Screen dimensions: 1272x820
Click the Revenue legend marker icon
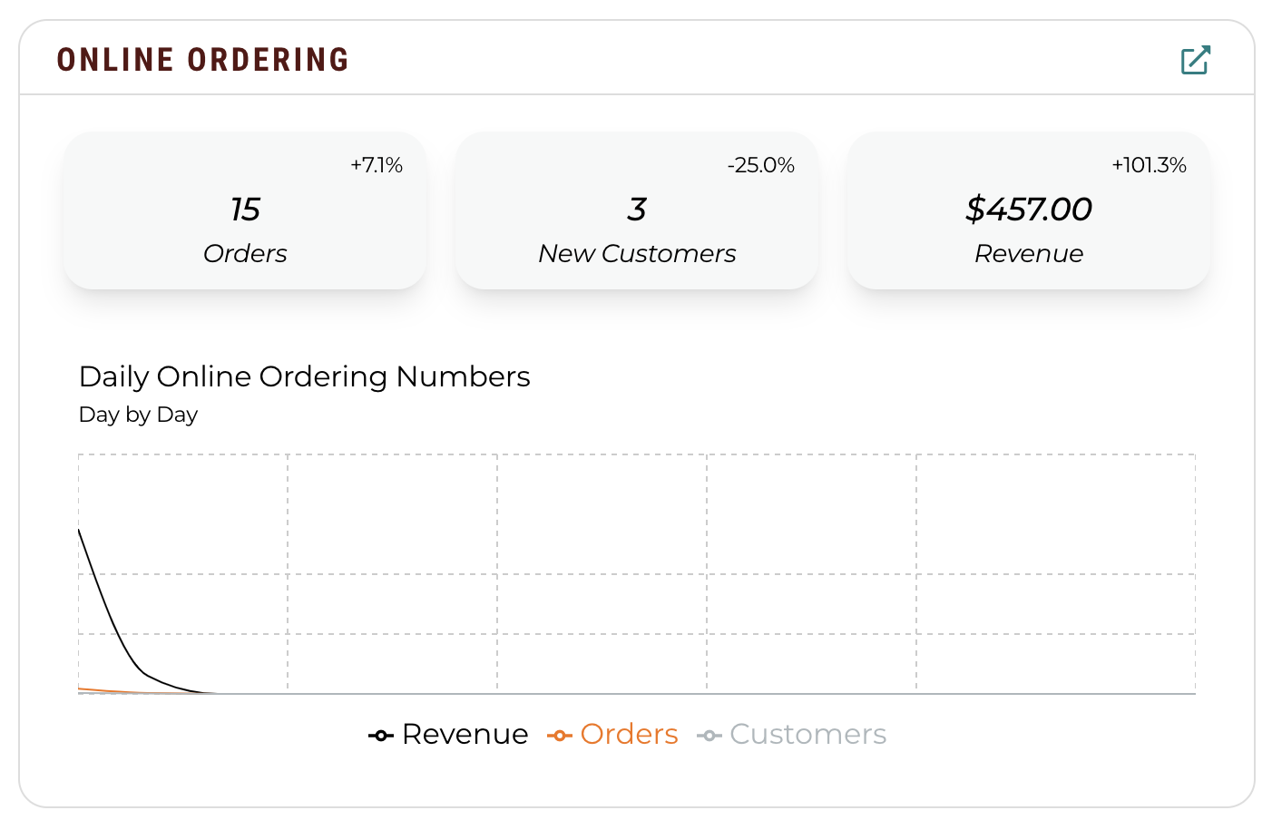pyautogui.click(x=381, y=736)
